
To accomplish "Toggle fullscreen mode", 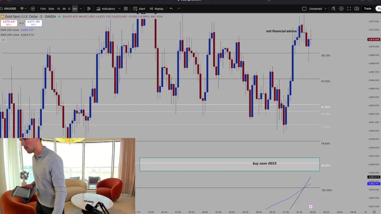I will 349,9.
